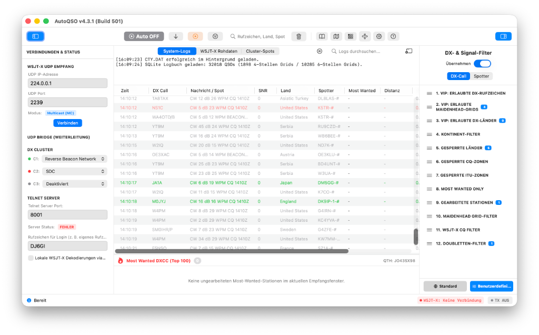Open the C1 Reverse Beacon Network dropdown
The width and height of the screenshot is (539, 335).
[x=75, y=159]
